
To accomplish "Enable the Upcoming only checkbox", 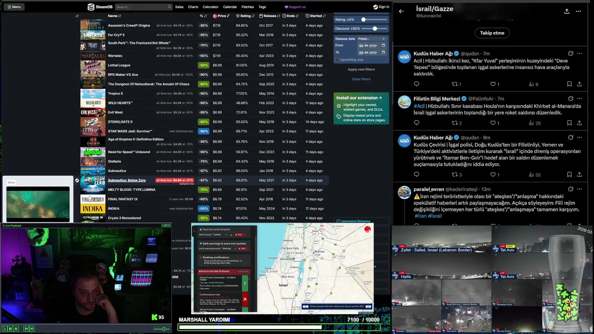I will pyautogui.click(x=337, y=59).
